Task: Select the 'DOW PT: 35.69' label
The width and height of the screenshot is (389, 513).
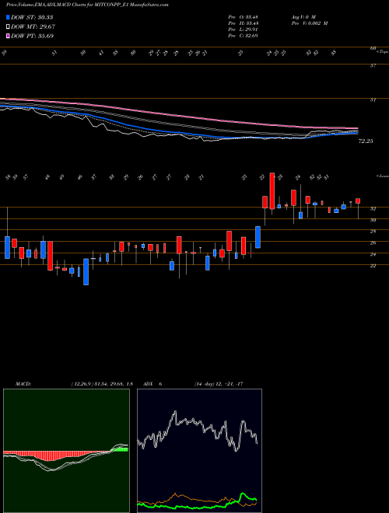Action: [33, 36]
